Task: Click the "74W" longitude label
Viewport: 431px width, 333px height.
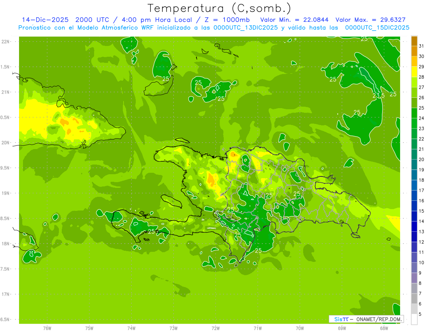Action: [131, 328]
